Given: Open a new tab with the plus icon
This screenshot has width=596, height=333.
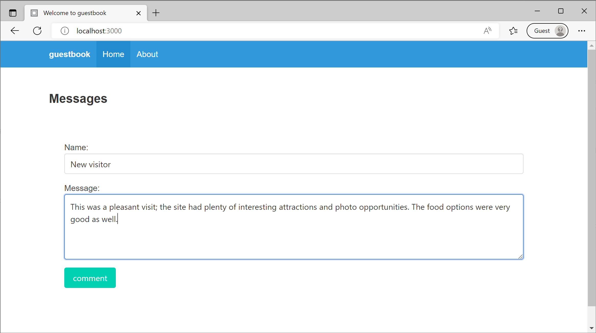Looking at the screenshot, I should [x=156, y=13].
